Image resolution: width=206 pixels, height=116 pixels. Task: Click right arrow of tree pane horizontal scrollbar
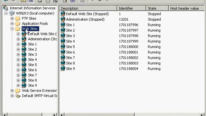(54, 115)
